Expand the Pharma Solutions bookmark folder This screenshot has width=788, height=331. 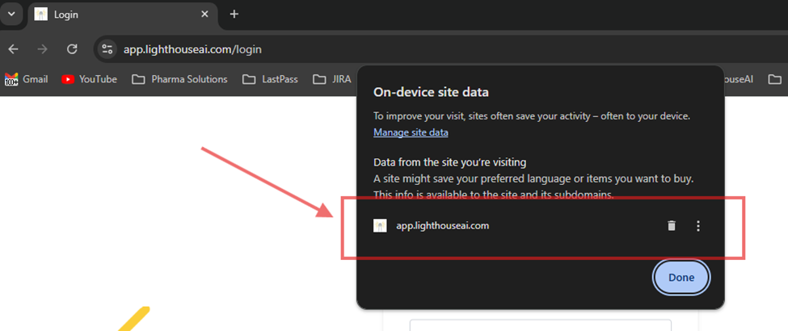click(179, 79)
